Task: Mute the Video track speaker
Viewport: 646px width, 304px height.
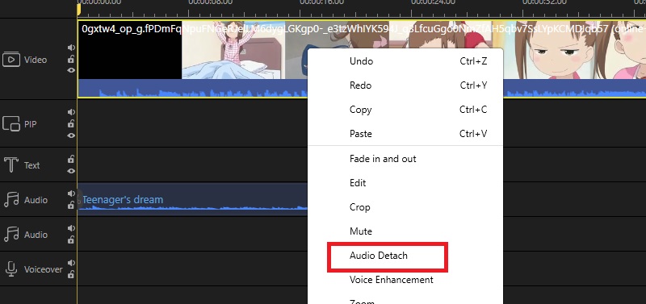Action: coord(71,48)
